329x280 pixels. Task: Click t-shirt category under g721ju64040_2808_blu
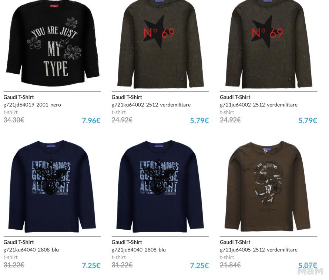(x=118, y=257)
